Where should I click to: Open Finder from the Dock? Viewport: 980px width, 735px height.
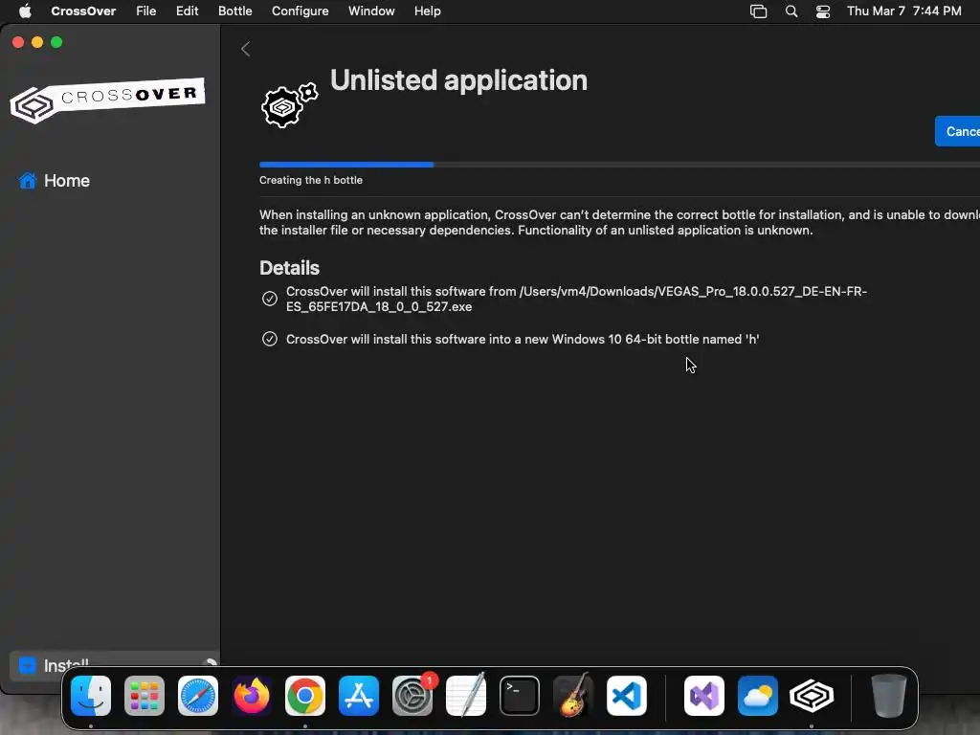[91, 695]
